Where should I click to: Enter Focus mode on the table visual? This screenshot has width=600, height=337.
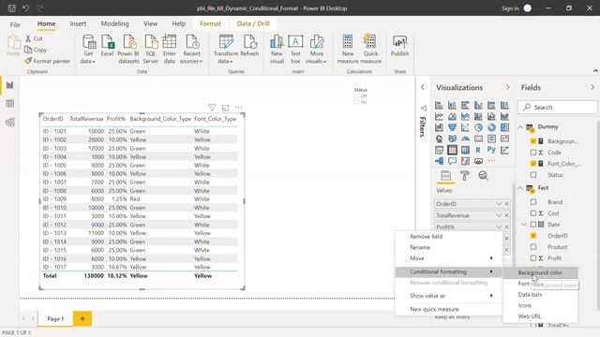coord(225,108)
